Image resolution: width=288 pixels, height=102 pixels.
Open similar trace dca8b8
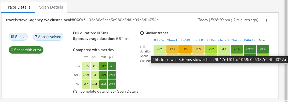point(198,40)
